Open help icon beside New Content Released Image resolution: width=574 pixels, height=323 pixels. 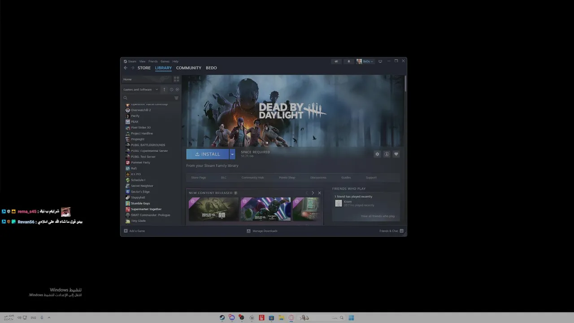coord(235,193)
